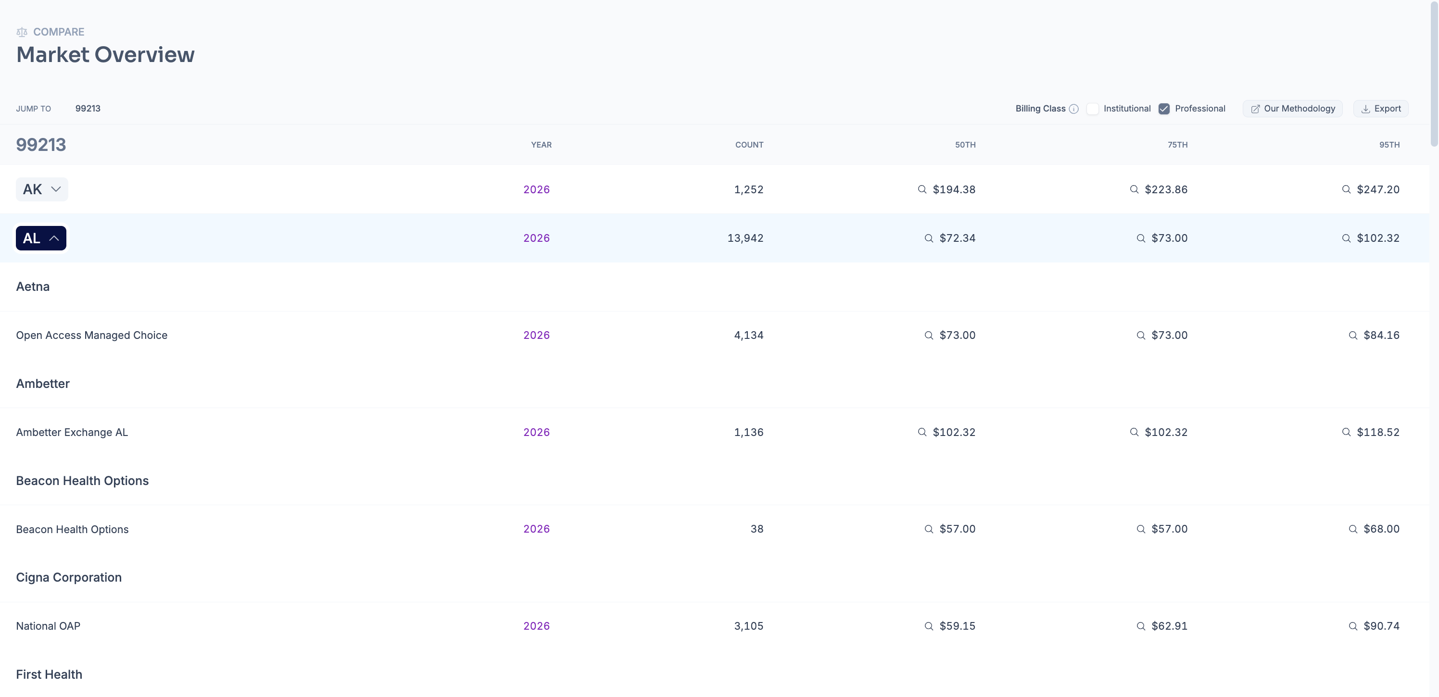
Task: Enable the Institutional billing class checkbox
Action: coord(1093,109)
